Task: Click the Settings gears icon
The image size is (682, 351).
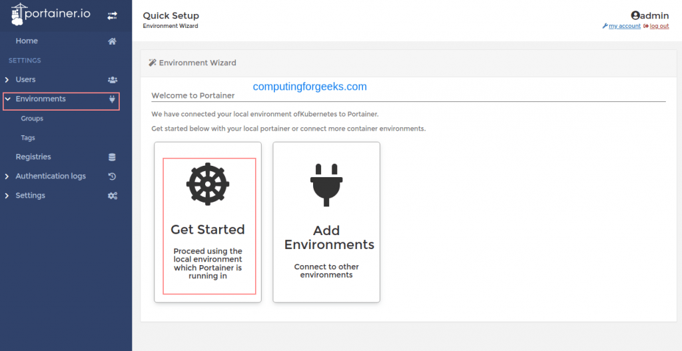Action: (x=112, y=196)
